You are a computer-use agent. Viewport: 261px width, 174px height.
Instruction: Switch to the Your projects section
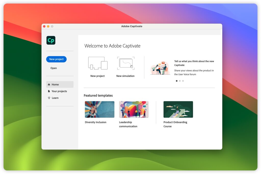[x=59, y=91]
